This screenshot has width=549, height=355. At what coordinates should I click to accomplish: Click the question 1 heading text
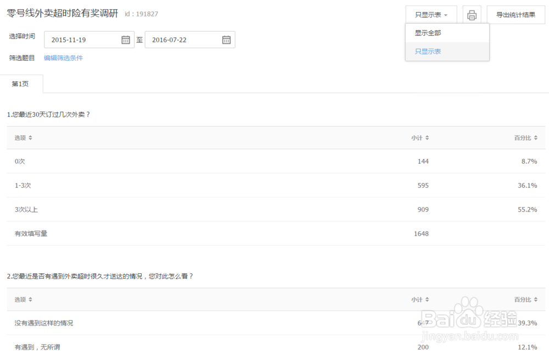click(x=48, y=114)
